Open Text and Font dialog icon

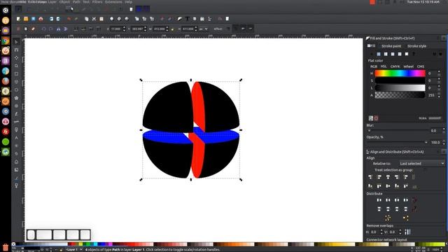pos(187,19)
